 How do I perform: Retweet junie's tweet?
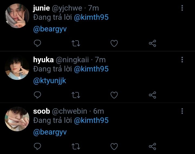[x=76, y=43]
